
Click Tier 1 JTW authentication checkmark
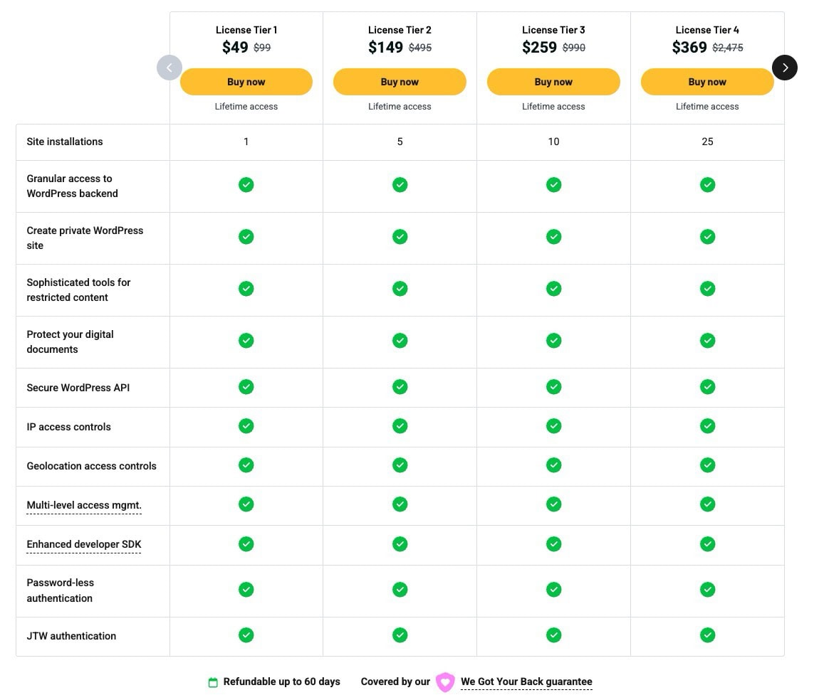[x=246, y=635]
